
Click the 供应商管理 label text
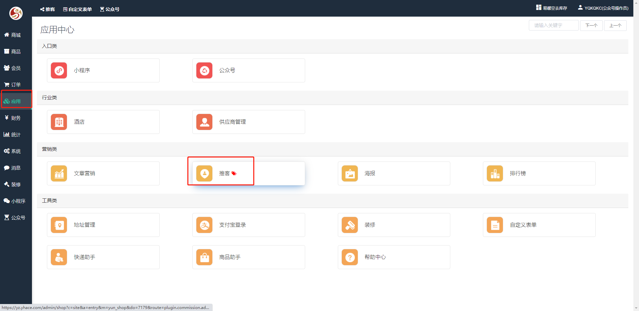click(x=233, y=122)
